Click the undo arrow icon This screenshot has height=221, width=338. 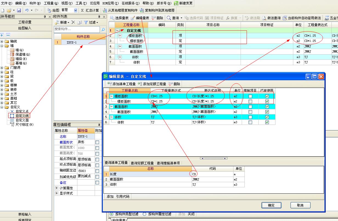coord(27,10)
